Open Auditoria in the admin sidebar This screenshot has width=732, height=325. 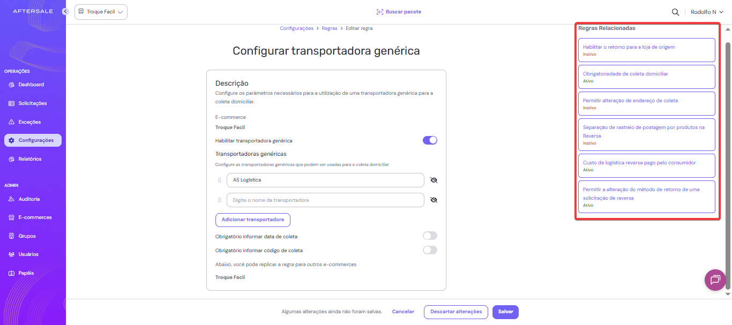coord(29,199)
